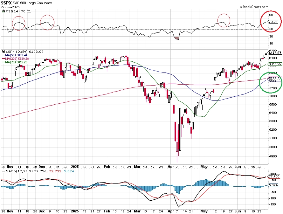Click the $SPX ticker symbol title
The width and height of the screenshot is (283, 214).
[6, 3]
